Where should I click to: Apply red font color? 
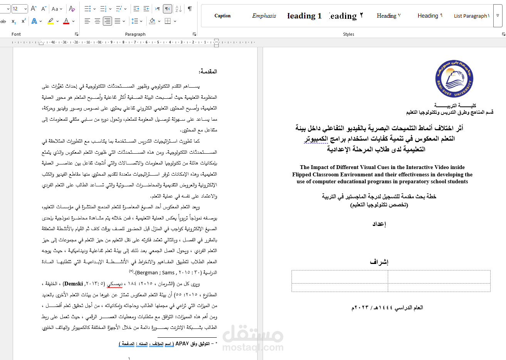[x=66, y=21]
